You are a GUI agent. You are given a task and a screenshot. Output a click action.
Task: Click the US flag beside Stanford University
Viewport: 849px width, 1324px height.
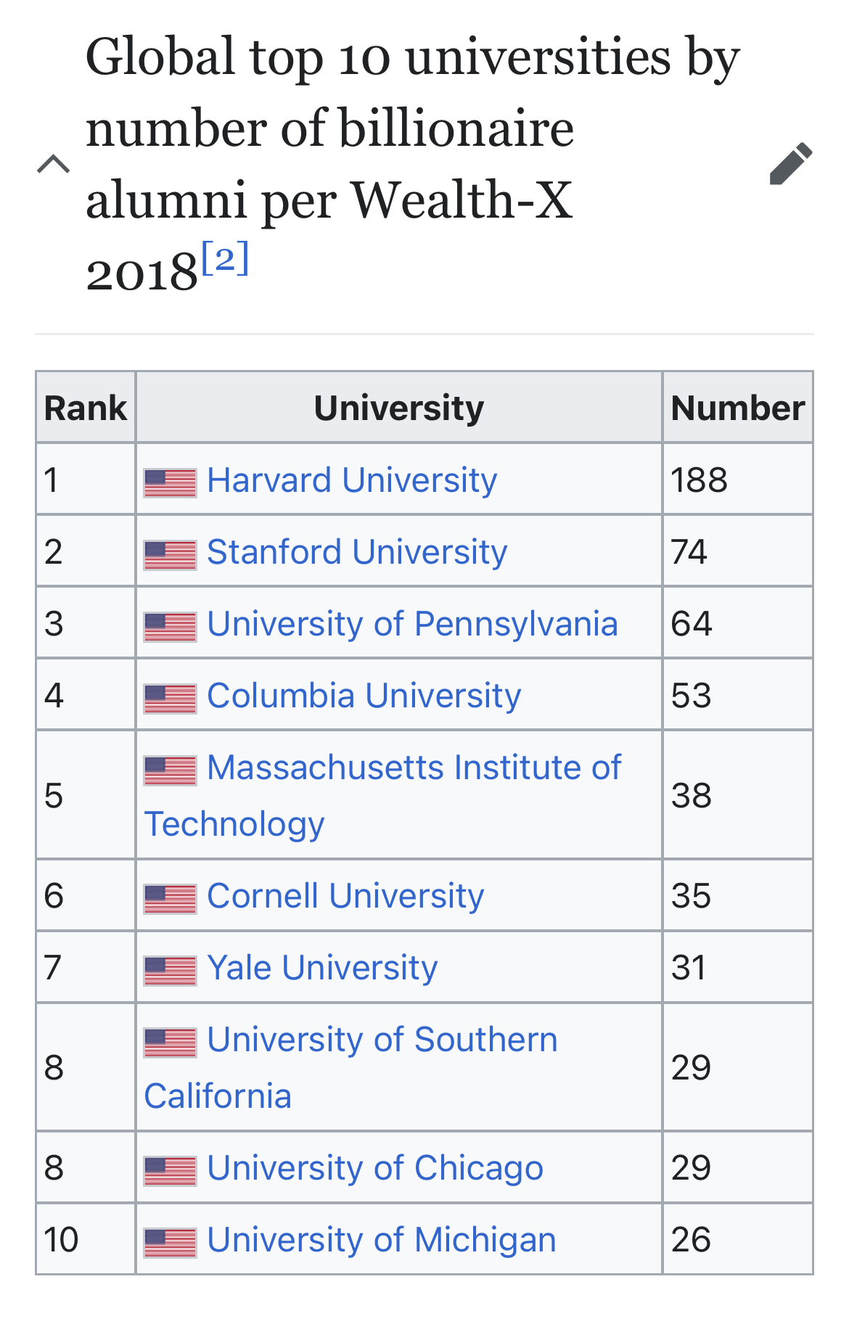tap(170, 554)
